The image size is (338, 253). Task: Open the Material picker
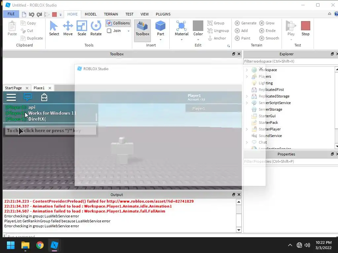coord(182,28)
